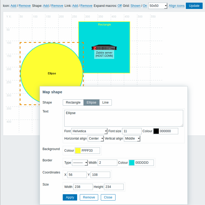Open the yellow background colour swatch
Screen dimensions: 205x205
click(x=78, y=151)
